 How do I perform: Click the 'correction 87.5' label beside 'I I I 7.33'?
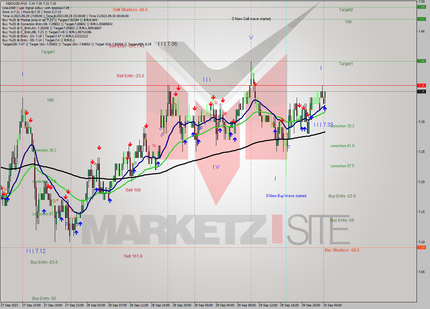[x=342, y=166]
